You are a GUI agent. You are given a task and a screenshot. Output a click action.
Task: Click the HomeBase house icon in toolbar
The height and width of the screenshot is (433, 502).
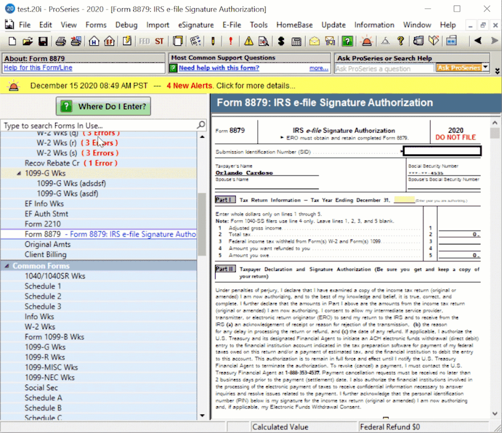point(94,41)
